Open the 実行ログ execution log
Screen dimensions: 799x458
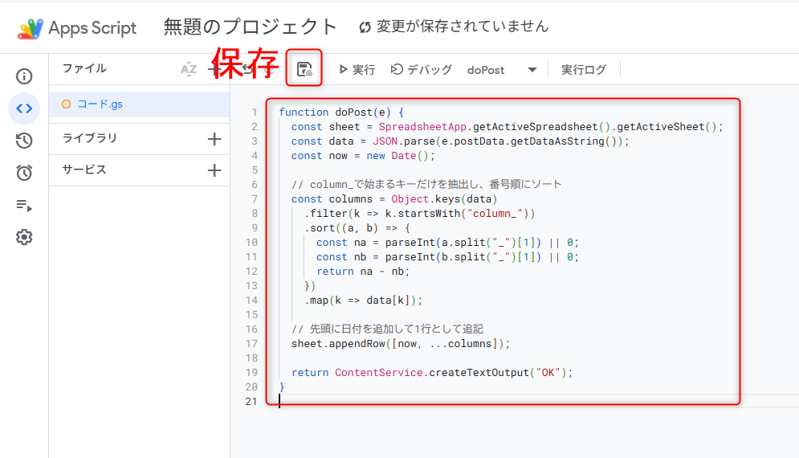(584, 70)
